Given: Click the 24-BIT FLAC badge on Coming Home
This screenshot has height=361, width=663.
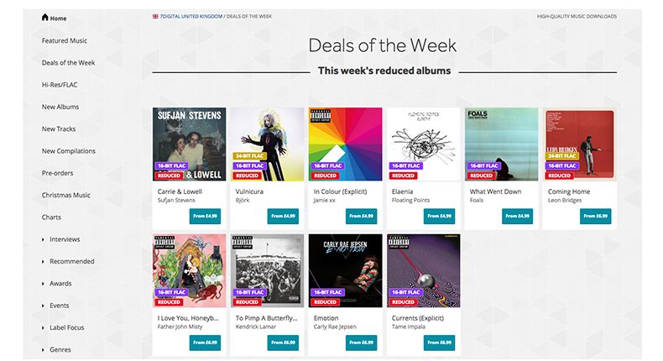Looking at the screenshot, I should point(562,155).
